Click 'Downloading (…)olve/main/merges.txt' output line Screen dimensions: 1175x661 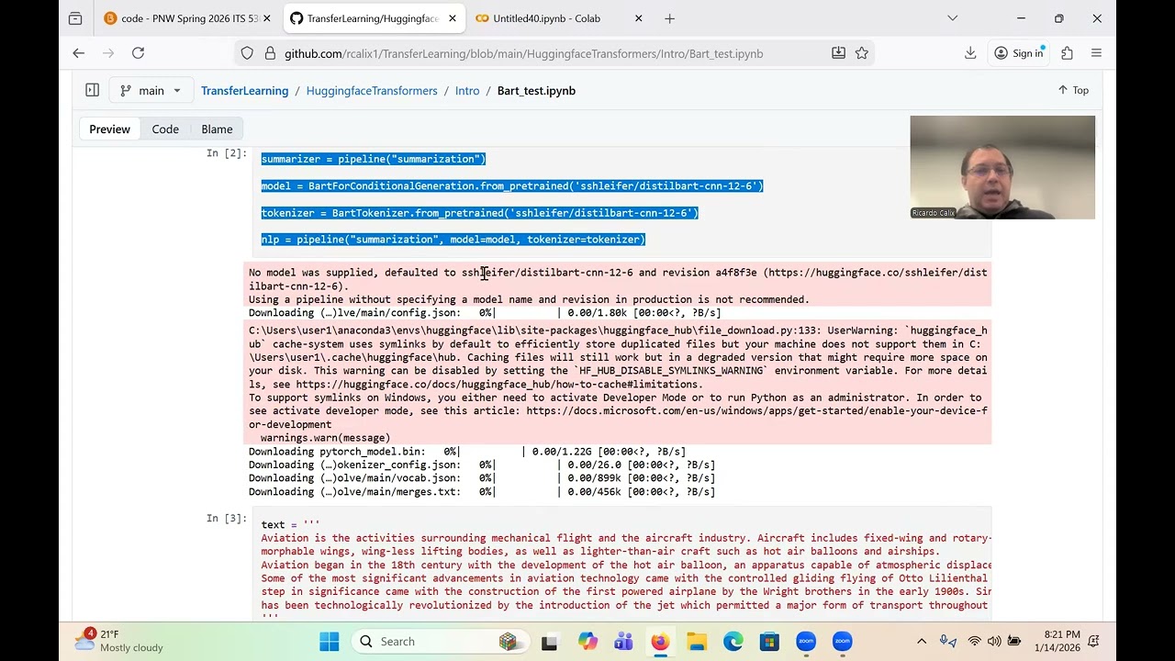click(482, 492)
